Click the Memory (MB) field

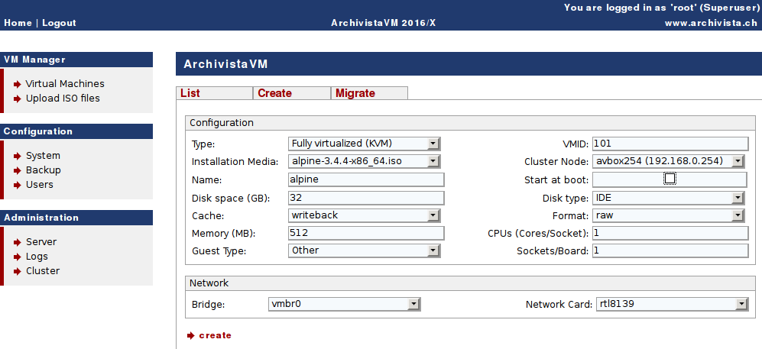(366, 233)
